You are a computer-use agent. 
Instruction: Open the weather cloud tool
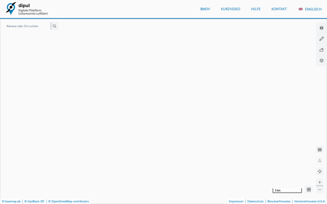(x=322, y=50)
